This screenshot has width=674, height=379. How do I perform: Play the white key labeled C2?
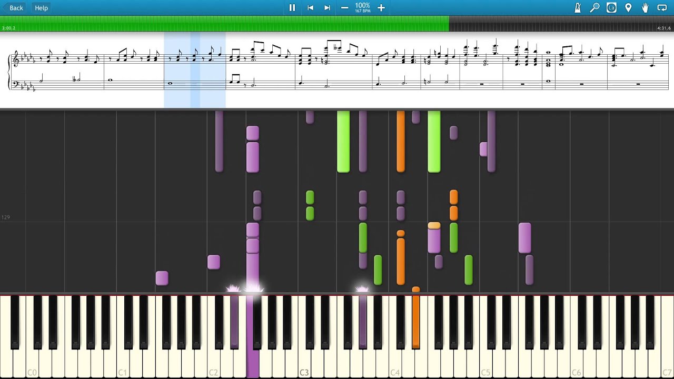(x=213, y=363)
